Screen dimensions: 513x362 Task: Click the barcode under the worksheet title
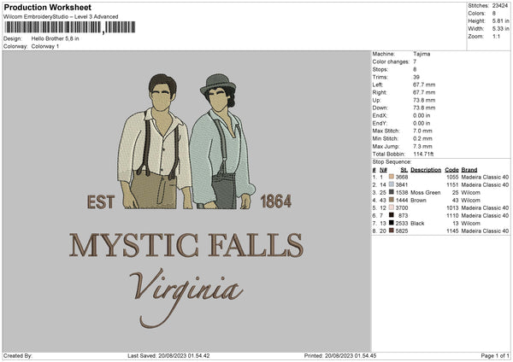(70, 27)
